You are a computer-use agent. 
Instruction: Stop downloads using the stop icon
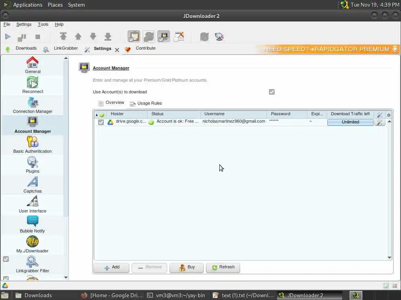(38, 37)
